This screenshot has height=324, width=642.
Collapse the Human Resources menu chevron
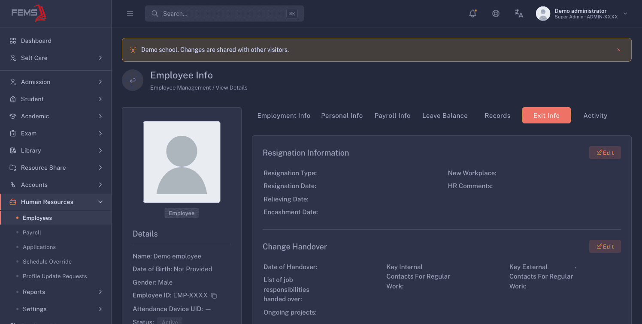click(x=100, y=202)
